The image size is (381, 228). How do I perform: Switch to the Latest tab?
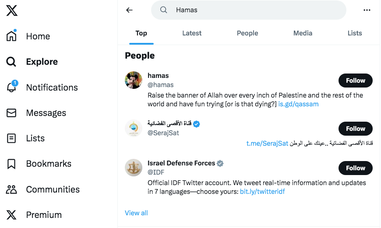coord(192,33)
